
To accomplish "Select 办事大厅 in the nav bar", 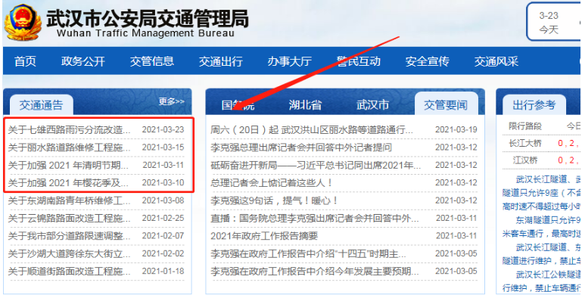I will [290, 61].
